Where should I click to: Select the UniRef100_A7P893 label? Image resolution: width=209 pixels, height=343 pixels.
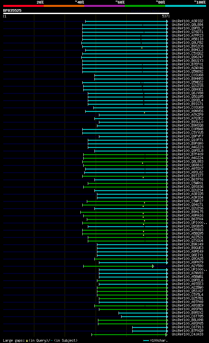(x=187, y=230)
